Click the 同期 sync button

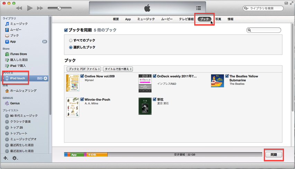274,155
